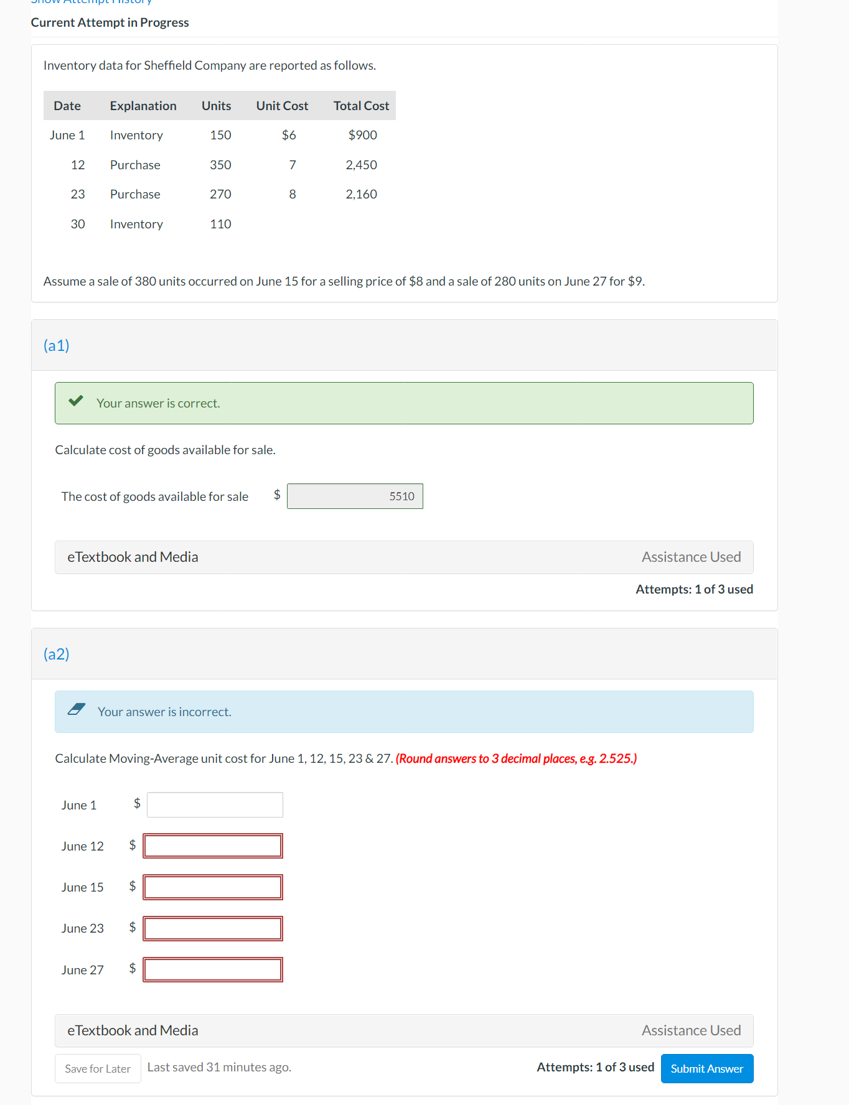Click the June 23 unit cost field
The height and width of the screenshot is (1105, 849).
tap(213, 928)
